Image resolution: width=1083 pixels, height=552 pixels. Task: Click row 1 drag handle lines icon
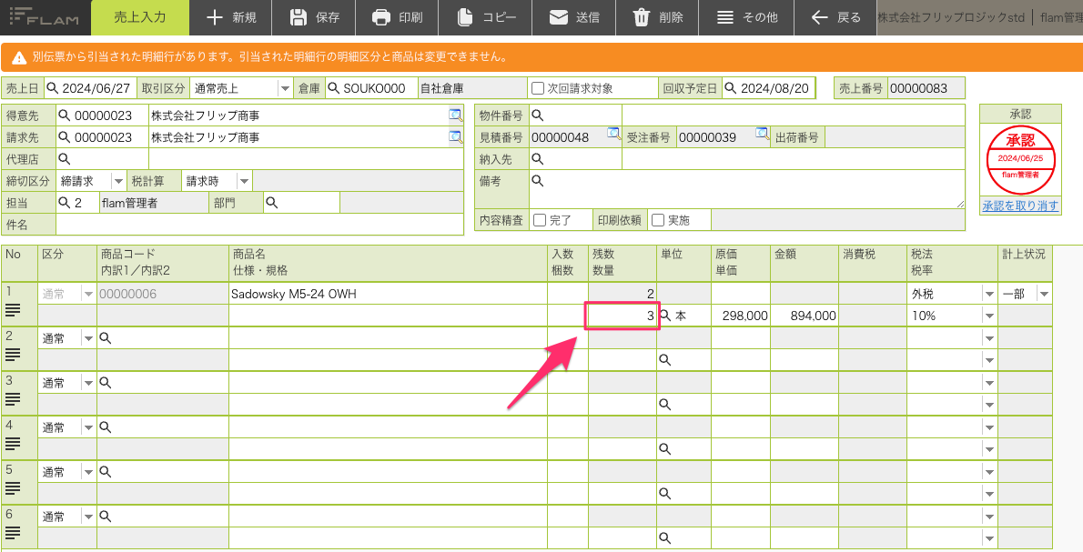point(13,310)
